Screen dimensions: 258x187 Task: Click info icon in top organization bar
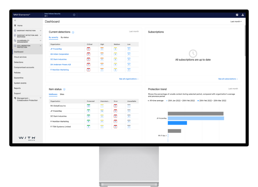coord(74,15)
